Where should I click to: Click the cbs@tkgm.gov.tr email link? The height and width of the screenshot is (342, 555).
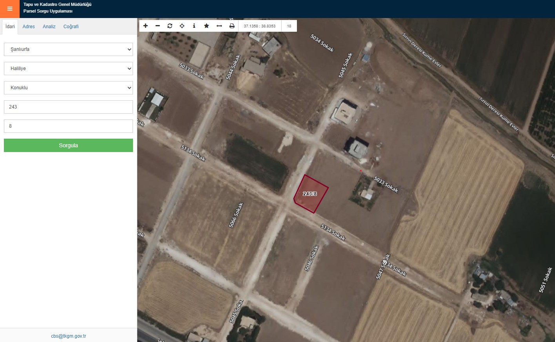coord(68,336)
